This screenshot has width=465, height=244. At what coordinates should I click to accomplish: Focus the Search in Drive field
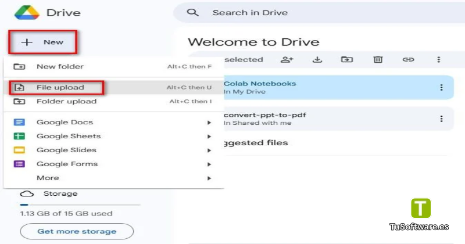(x=319, y=12)
